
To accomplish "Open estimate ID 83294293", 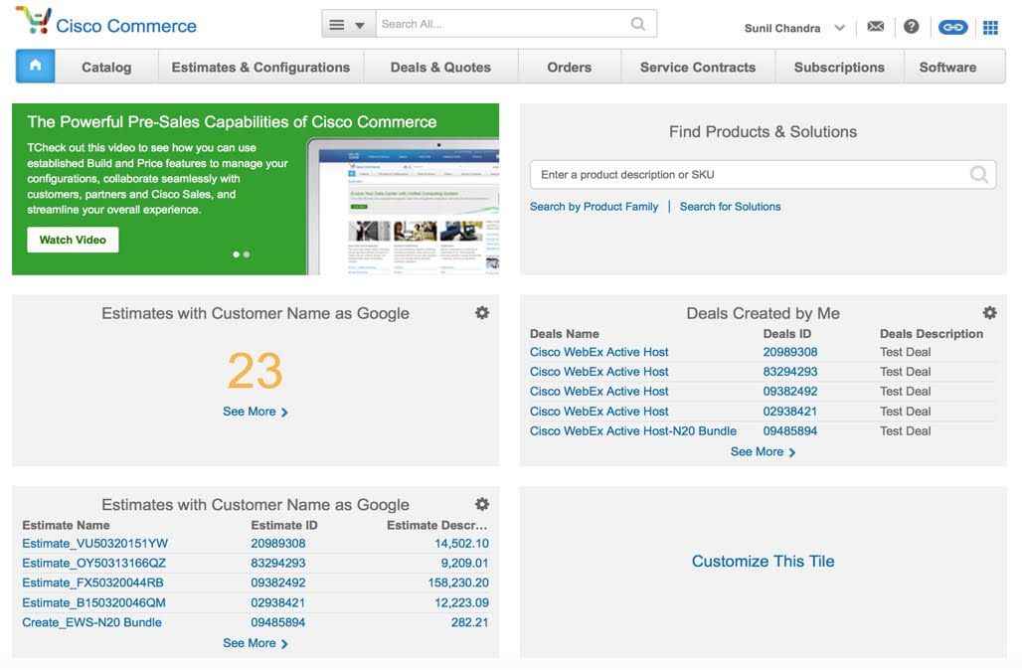I will (278, 563).
